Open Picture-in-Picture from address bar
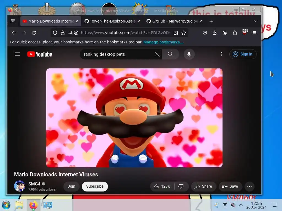 tap(176, 33)
